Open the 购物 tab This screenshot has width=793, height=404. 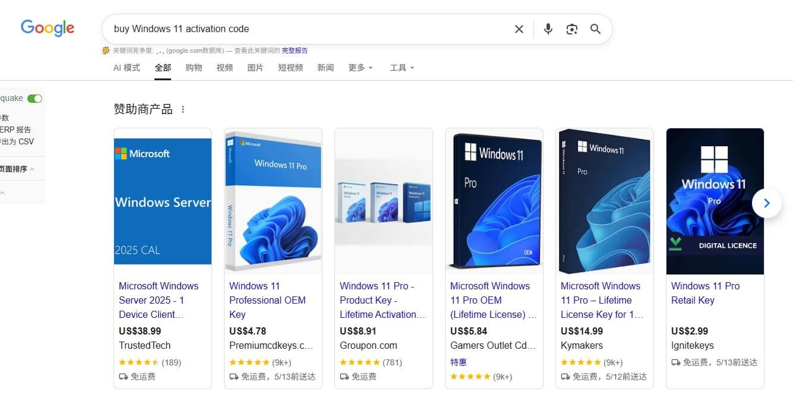coord(194,68)
